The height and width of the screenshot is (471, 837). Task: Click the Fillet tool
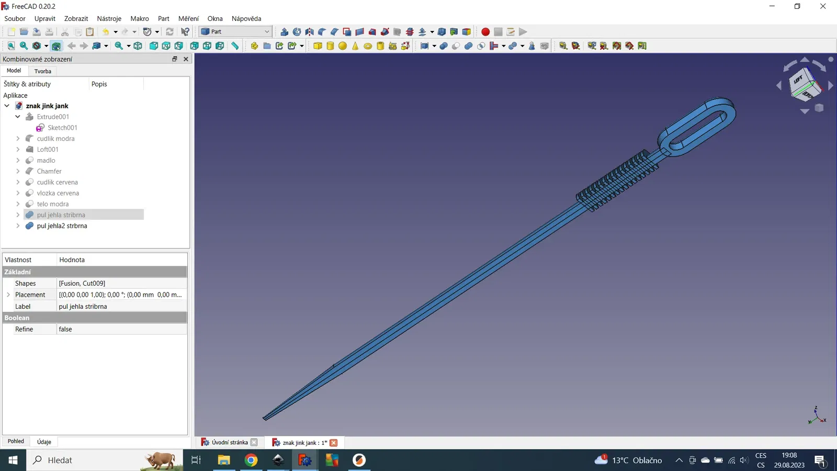[322, 32]
